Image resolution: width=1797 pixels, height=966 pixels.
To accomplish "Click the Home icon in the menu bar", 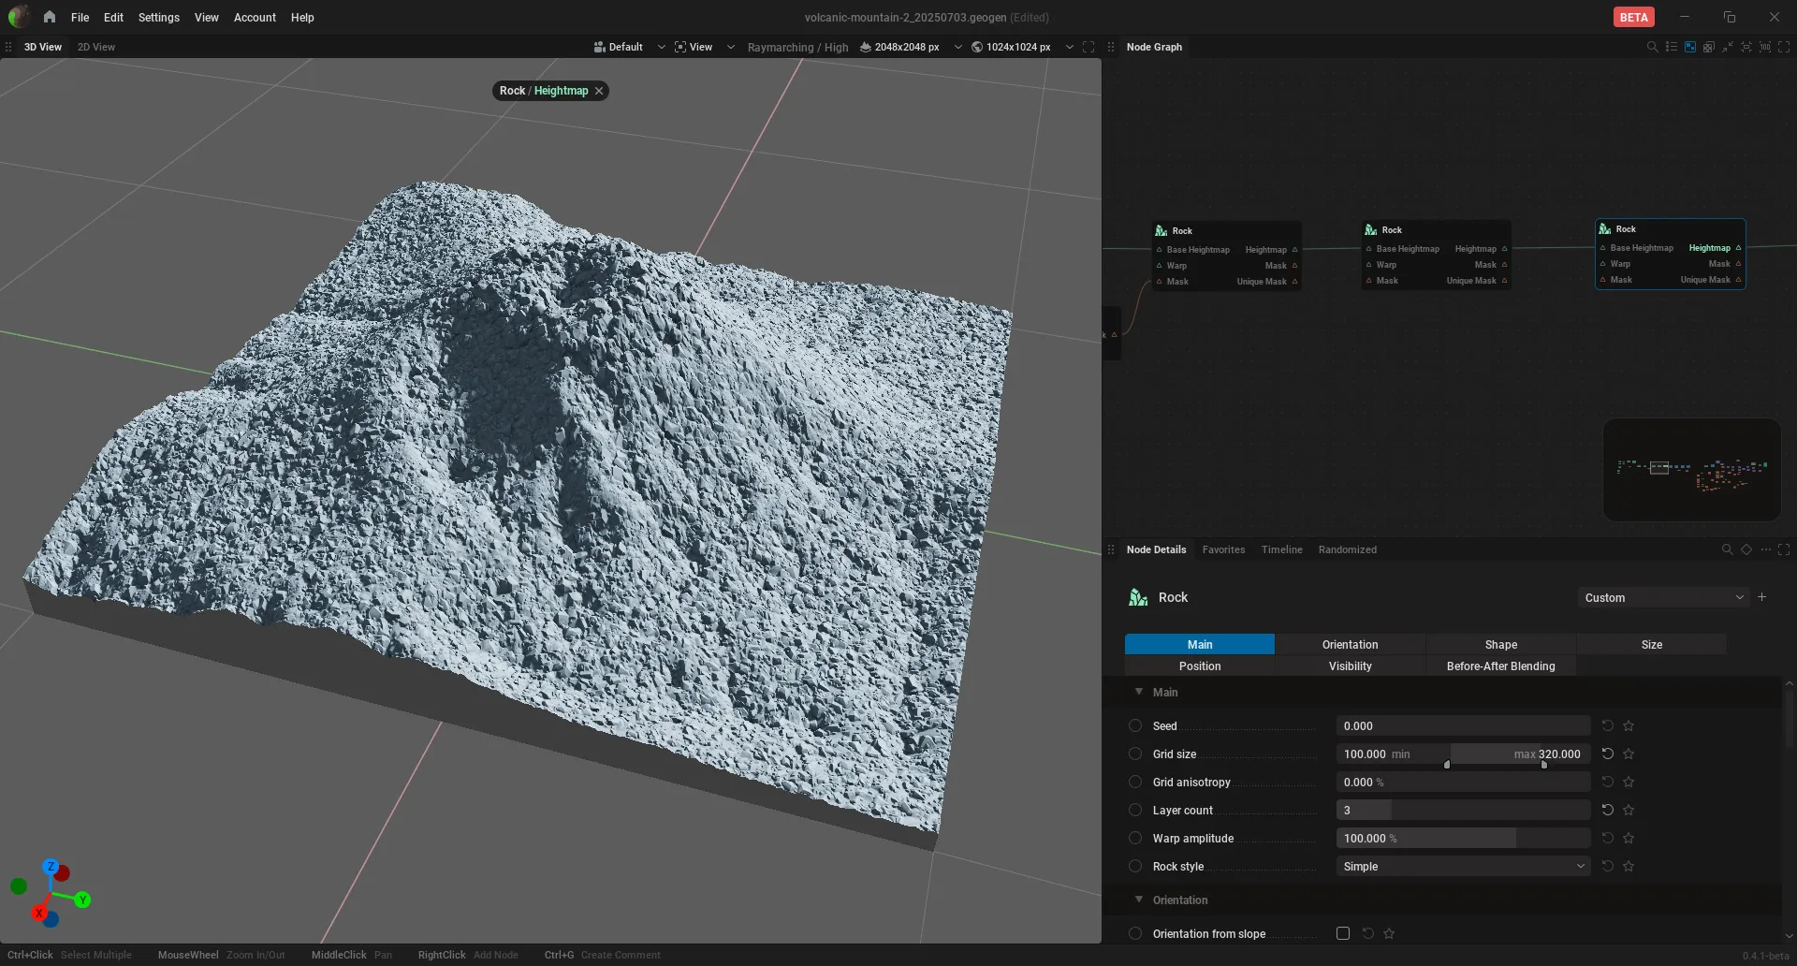I will point(50,17).
